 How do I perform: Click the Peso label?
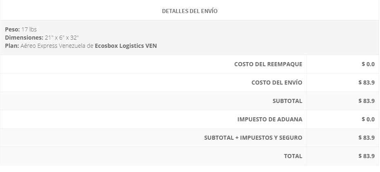[12, 29]
